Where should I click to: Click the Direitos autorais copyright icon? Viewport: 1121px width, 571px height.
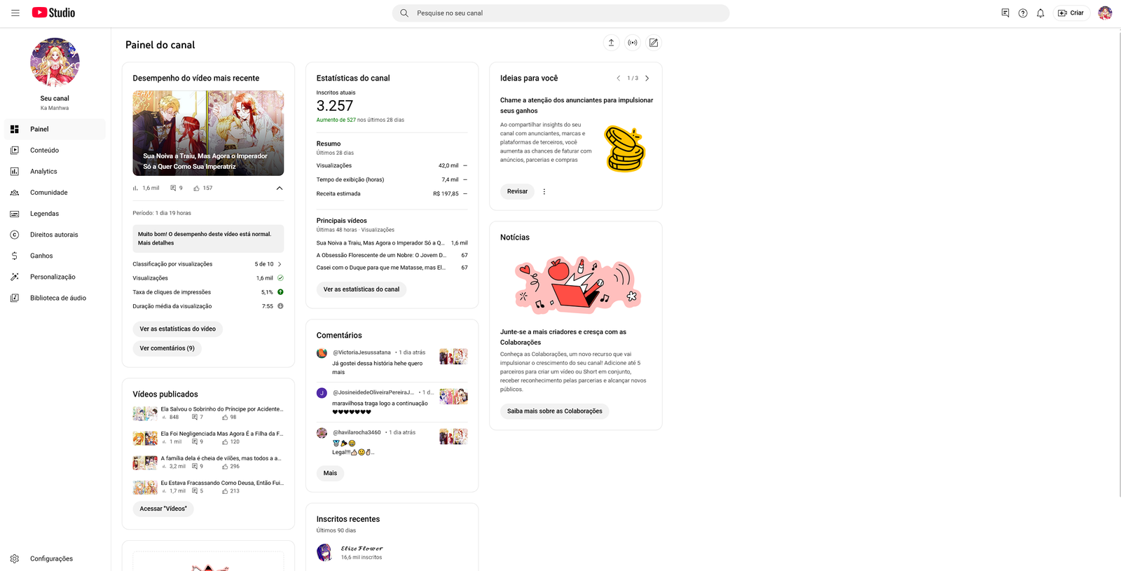15,235
